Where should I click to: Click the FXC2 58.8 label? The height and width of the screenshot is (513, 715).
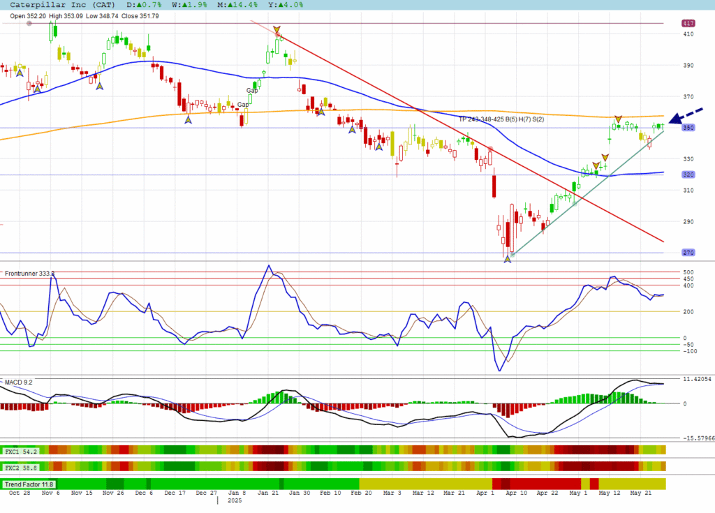pyautogui.click(x=20, y=468)
